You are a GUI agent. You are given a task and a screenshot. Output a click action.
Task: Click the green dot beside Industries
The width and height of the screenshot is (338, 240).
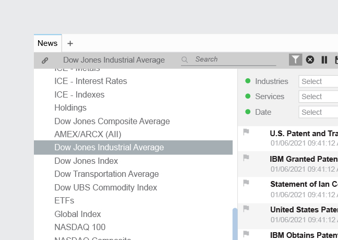coord(248,81)
